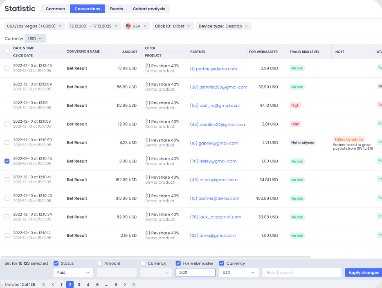Open the Currency USD dropdown above the table
Image resolution: width=382 pixels, height=288 pixels.
pyautogui.click(x=35, y=38)
